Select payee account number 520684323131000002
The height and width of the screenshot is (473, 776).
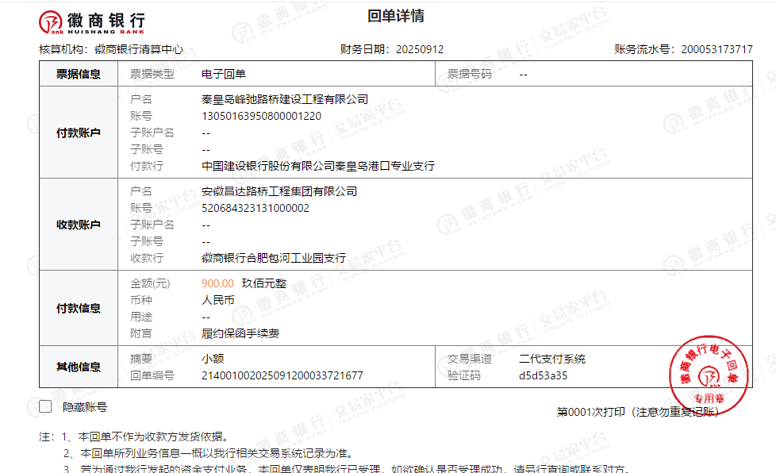pyautogui.click(x=255, y=208)
